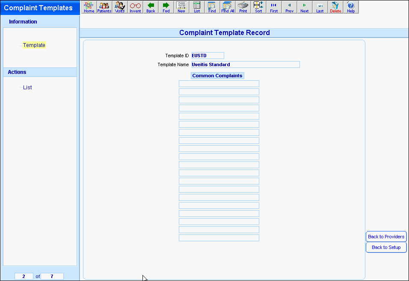Image resolution: width=409 pixels, height=281 pixels.
Task: Click the red Delete toolbar icon
Action: 335,7
